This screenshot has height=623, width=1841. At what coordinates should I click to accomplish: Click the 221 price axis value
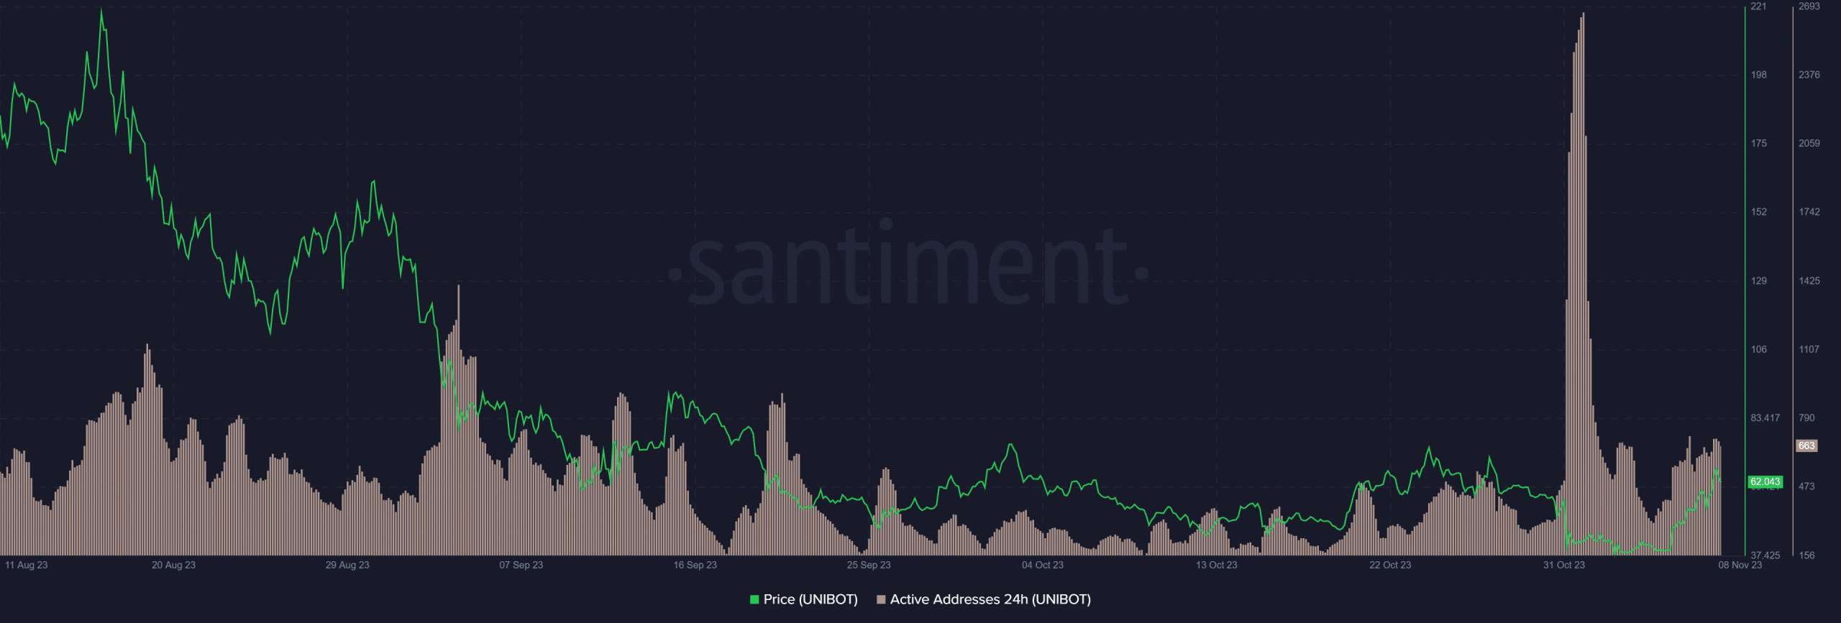1758,6
